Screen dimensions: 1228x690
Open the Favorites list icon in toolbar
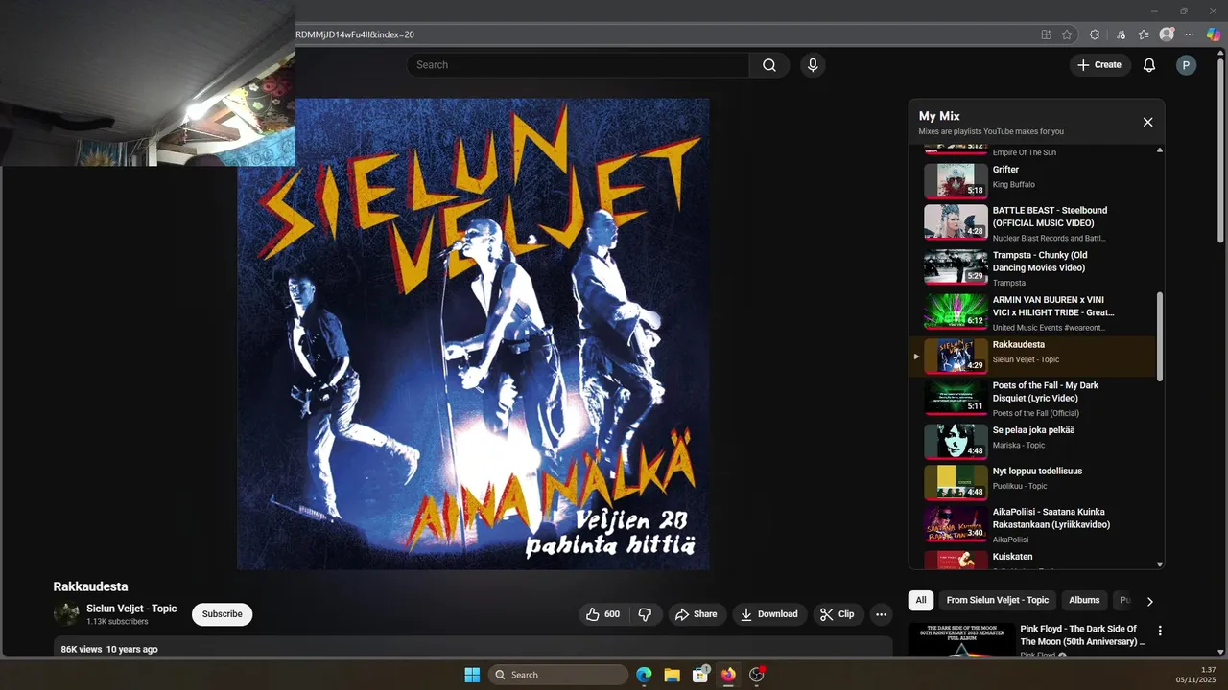[x=1144, y=34]
